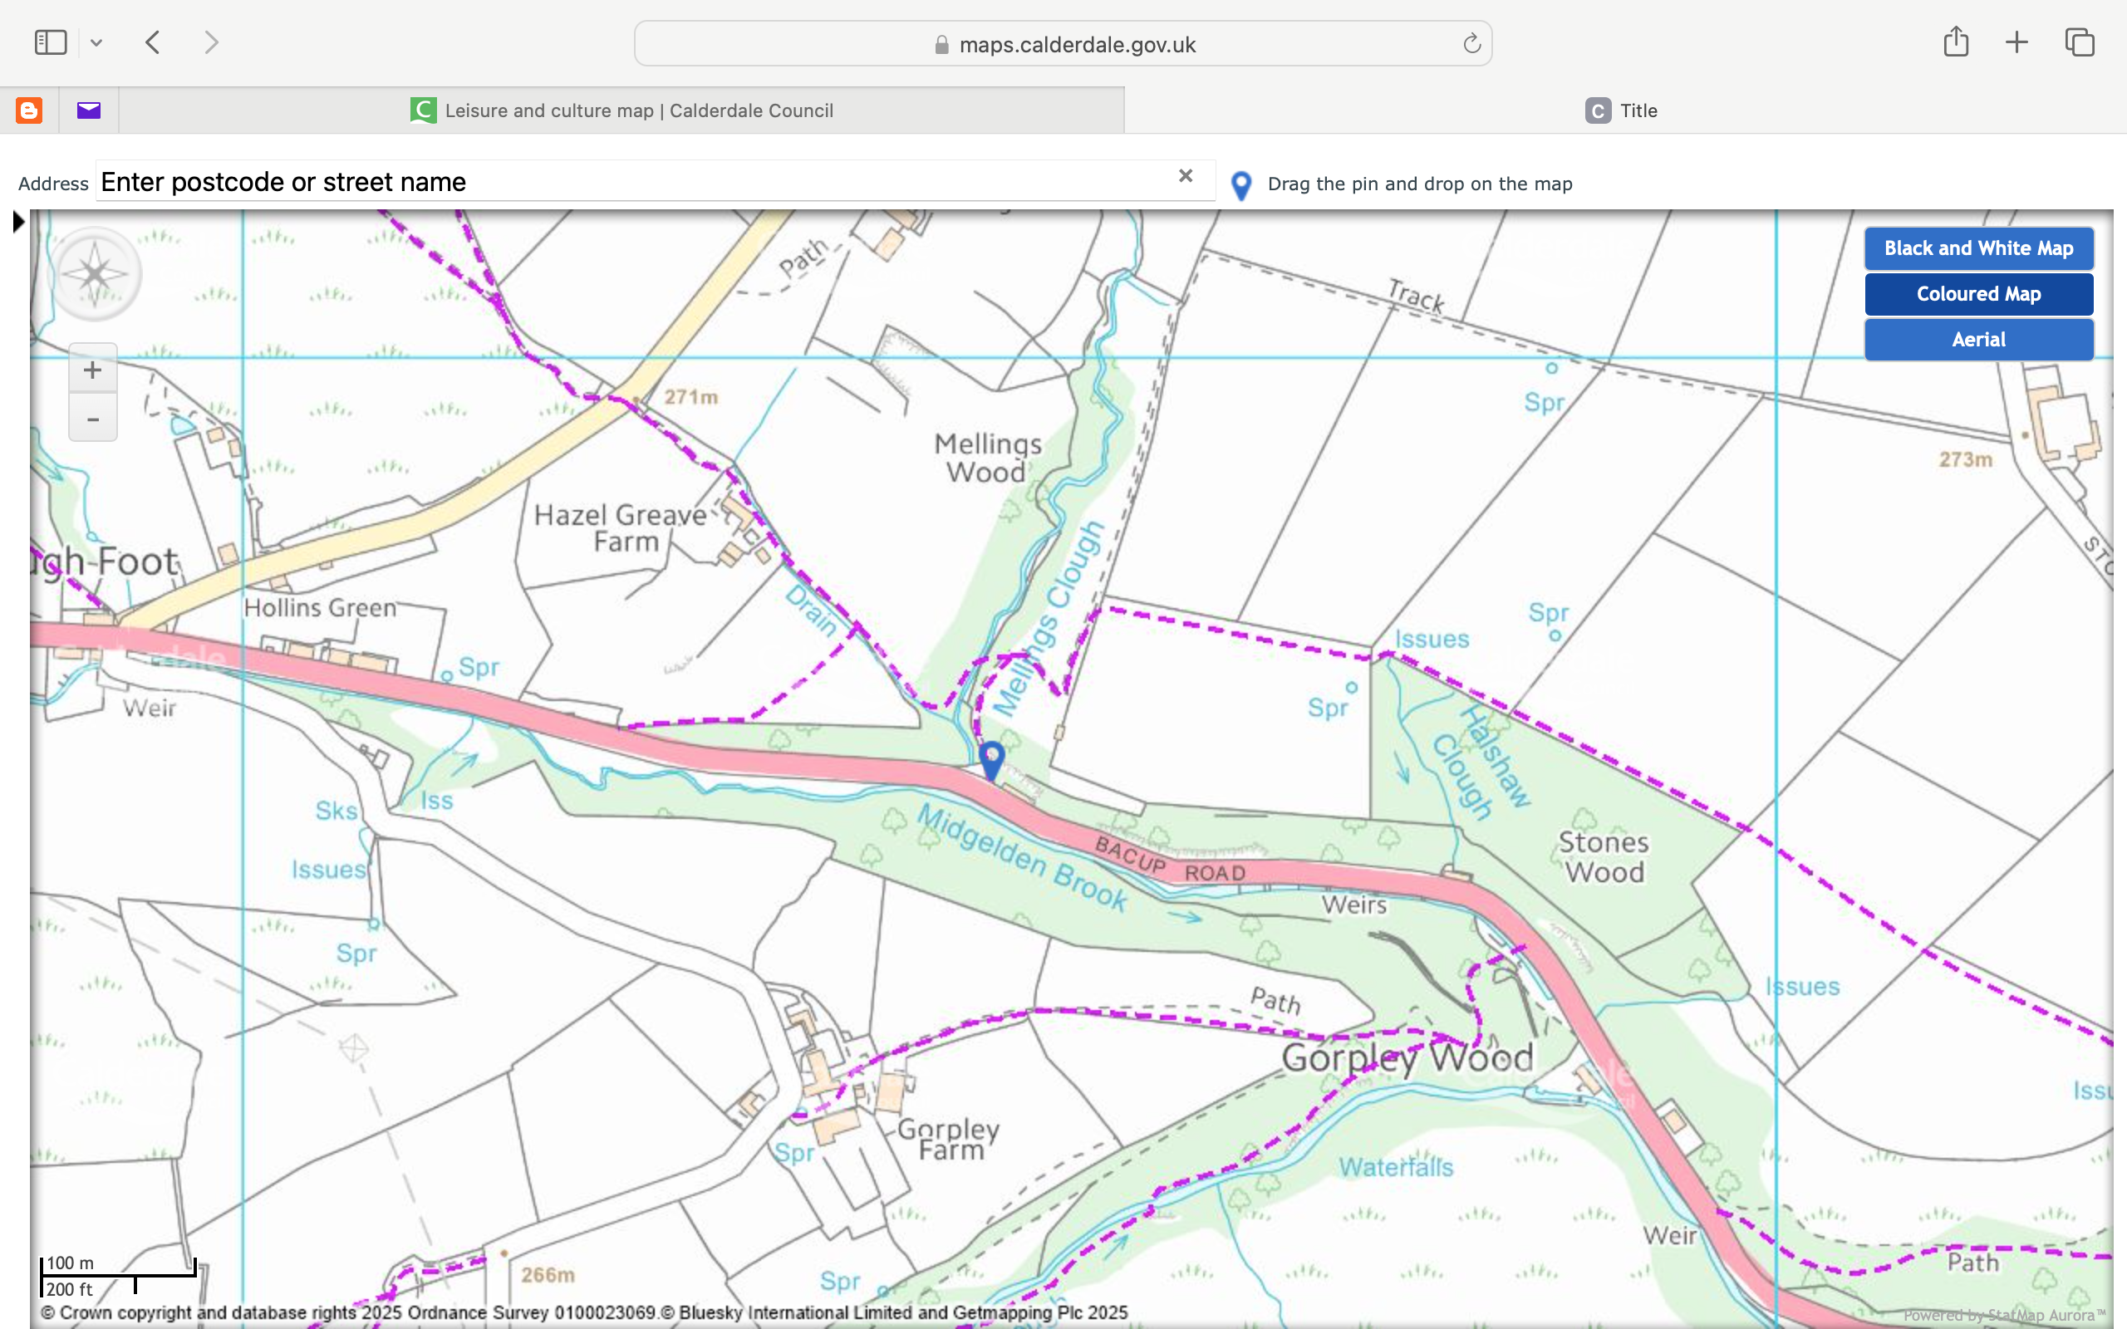Image resolution: width=2127 pixels, height=1329 pixels.
Task: Clear the address search with the X
Action: point(1186,176)
